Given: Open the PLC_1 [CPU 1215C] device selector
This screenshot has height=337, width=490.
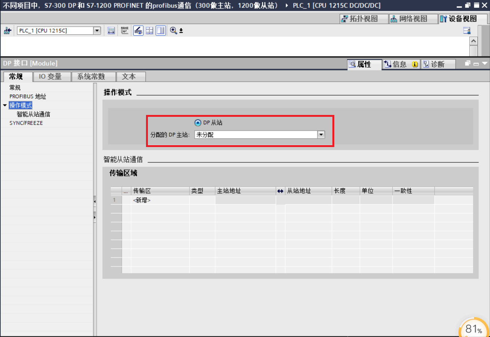Looking at the screenshot, I should coord(59,31).
